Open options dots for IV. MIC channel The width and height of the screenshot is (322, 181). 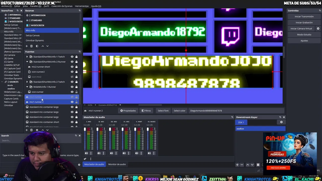pos(129,153)
